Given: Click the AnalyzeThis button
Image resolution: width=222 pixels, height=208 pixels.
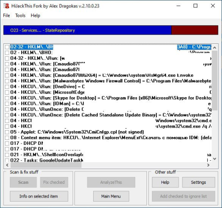Looking at the screenshot, I should tap(111, 182).
